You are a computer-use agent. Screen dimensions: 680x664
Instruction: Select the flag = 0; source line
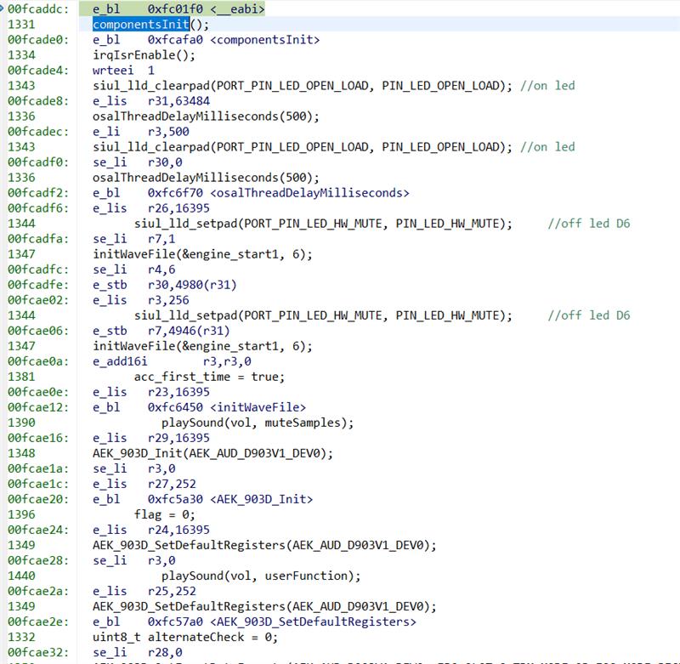coord(165,515)
